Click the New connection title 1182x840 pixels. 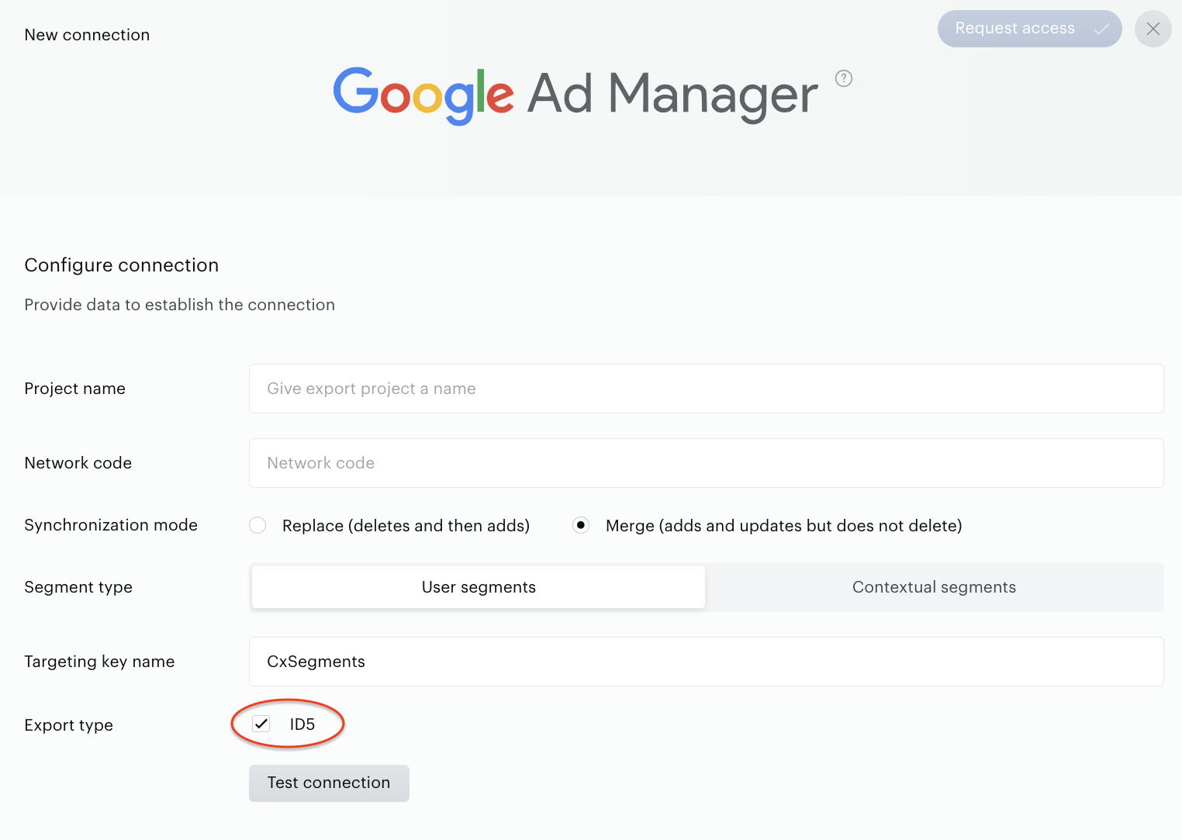point(87,35)
